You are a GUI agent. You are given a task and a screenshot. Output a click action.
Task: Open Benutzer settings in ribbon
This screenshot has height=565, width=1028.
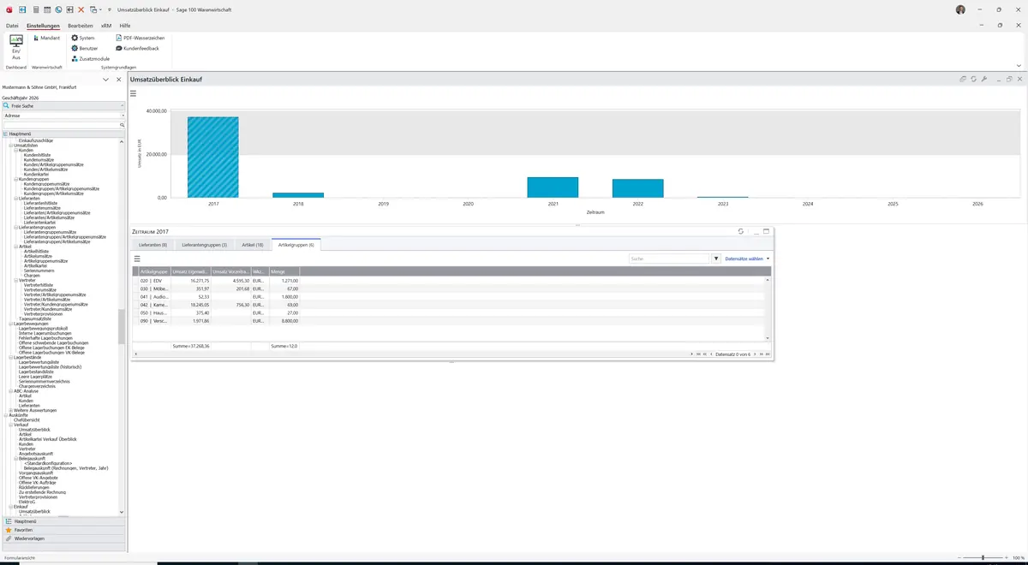(85, 48)
